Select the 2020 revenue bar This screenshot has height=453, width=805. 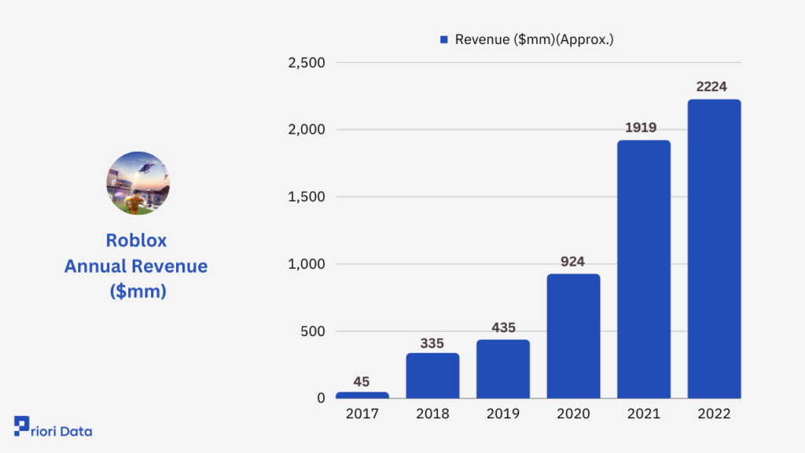coord(573,336)
